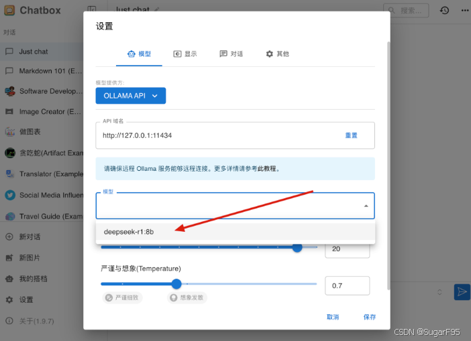Click the Translator icon
The width and height of the screenshot is (471, 341).
tap(10, 174)
